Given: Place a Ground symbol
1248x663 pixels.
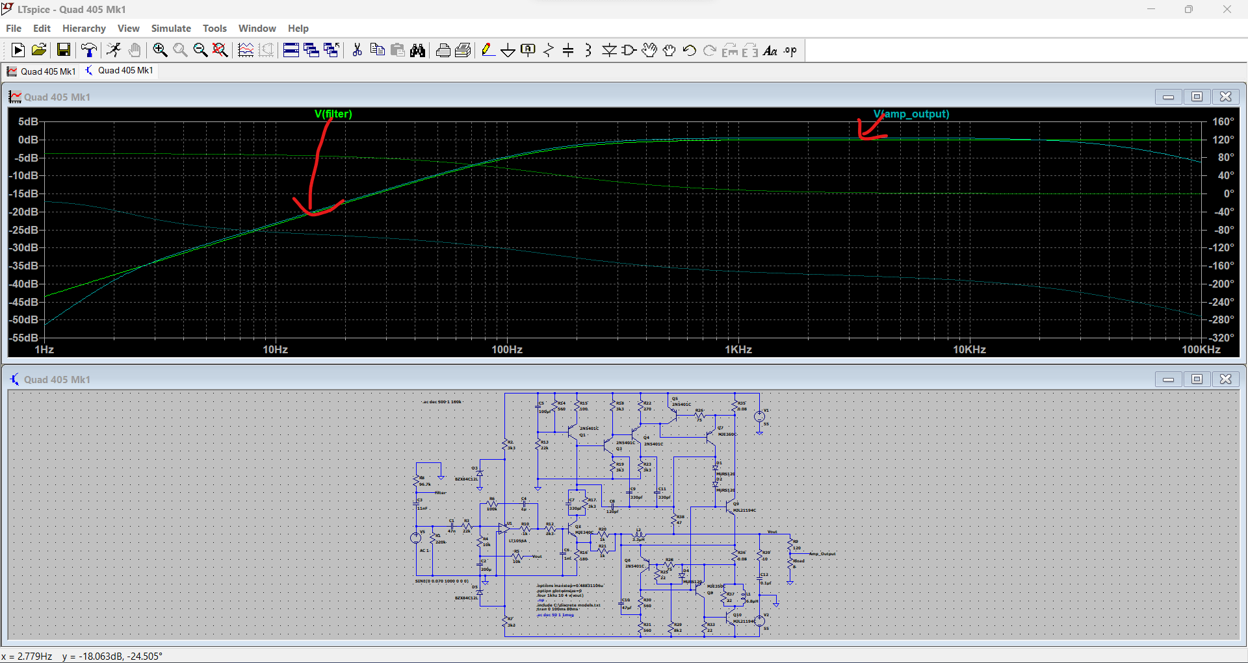Looking at the screenshot, I should 508,50.
